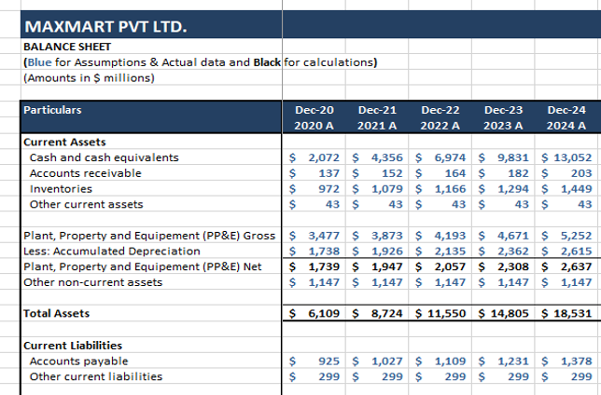601x395 pixels.
Task: Select the Current Assets label
Action: (x=64, y=142)
